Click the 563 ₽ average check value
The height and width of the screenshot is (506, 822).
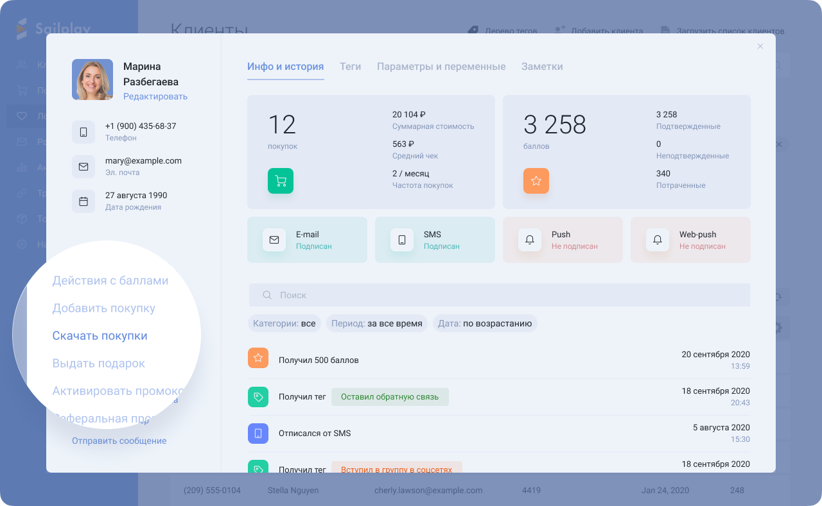click(403, 144)
